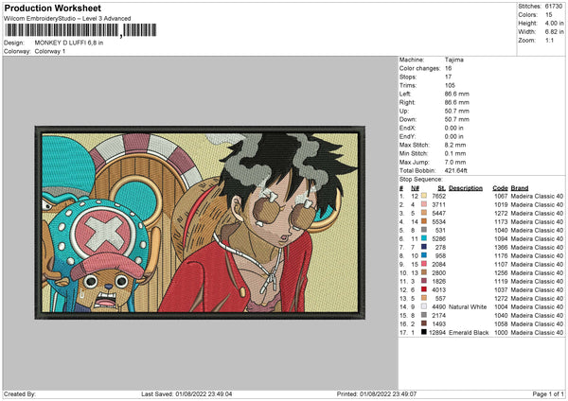Viewport: 568px width, 401px height.
Task: Select the light pink swatch in stop 2
Action: tap(424, 204)
